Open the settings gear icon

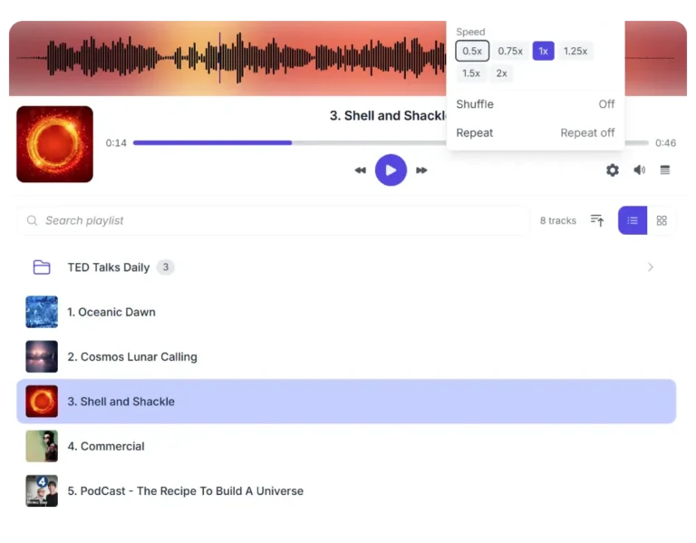pyautogui.click(x=612, y=170)
